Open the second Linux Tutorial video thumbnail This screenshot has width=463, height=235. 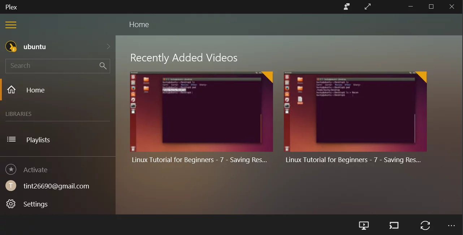click(355, 112)
